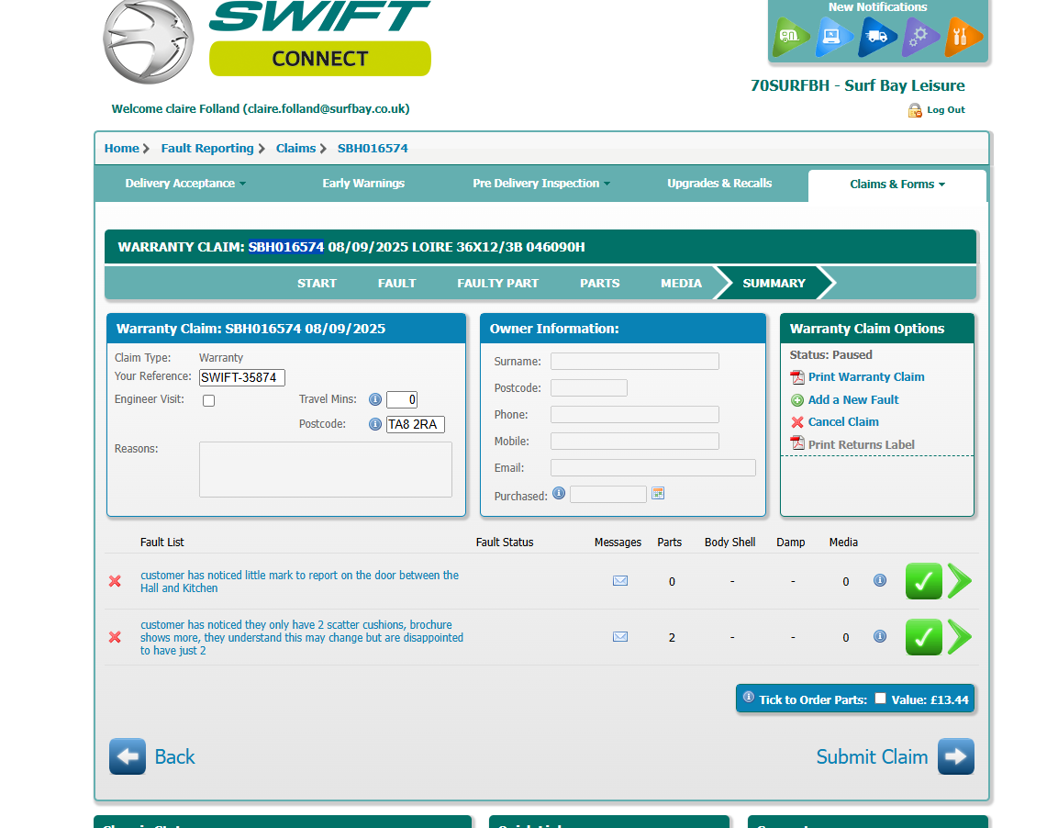Click the Purchased info icon

click(559, 493)
